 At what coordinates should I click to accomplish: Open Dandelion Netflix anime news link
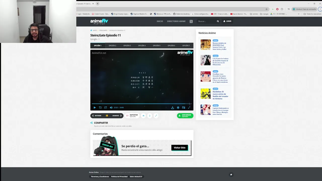coord(220,95)
